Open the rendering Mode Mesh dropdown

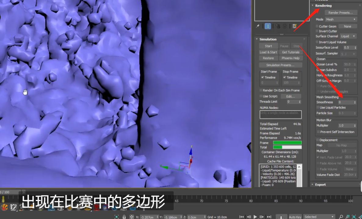click(x=341, y=19)
